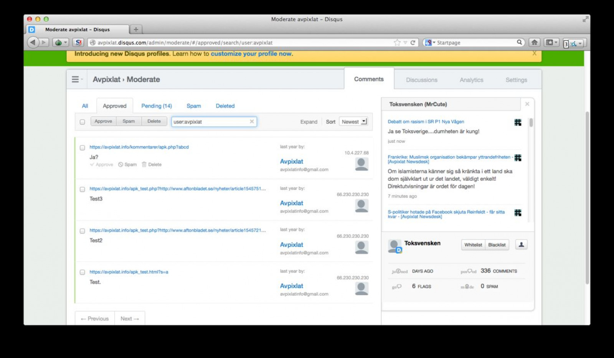614x358 pixels.
Task: Open the Settings tab
Action: tap(516, 80)
